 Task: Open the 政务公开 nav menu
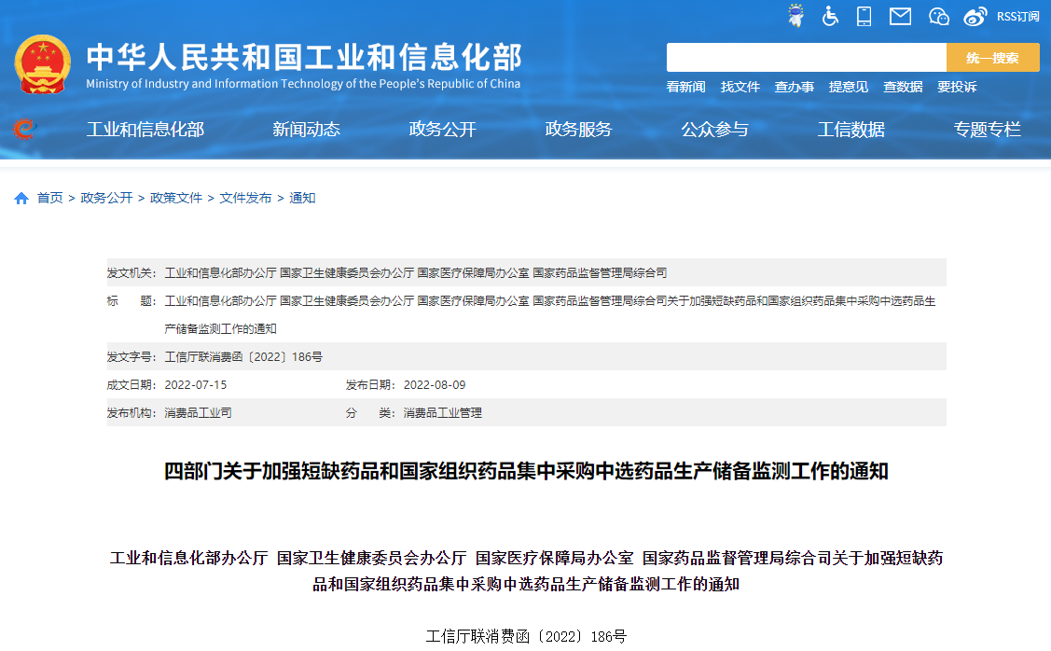tap(442, 129)
